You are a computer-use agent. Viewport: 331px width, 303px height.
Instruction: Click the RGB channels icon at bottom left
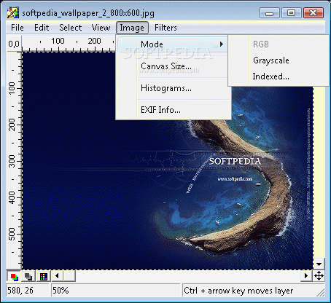click(14, 277)
